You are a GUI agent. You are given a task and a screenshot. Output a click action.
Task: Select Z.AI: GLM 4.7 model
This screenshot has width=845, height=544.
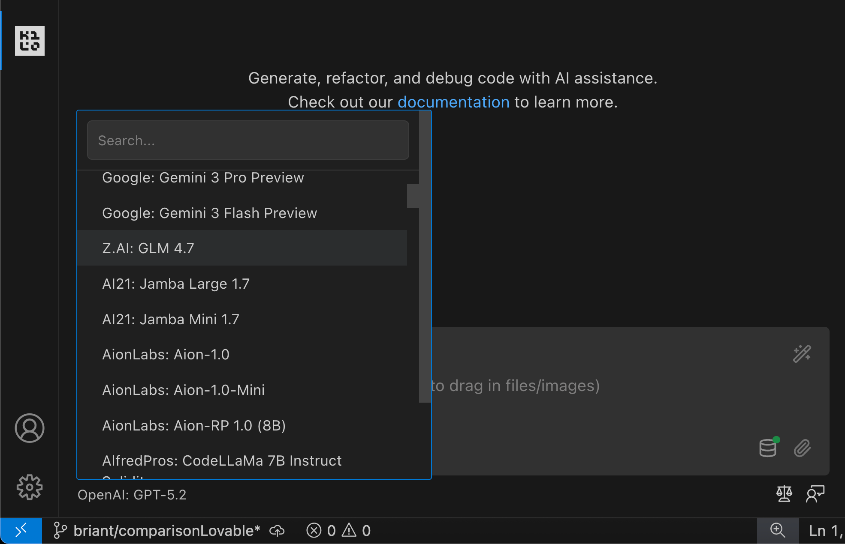click(x=148, y=248)
